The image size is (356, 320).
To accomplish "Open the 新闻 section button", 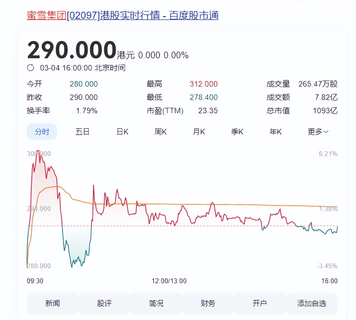I will [52, 303].
